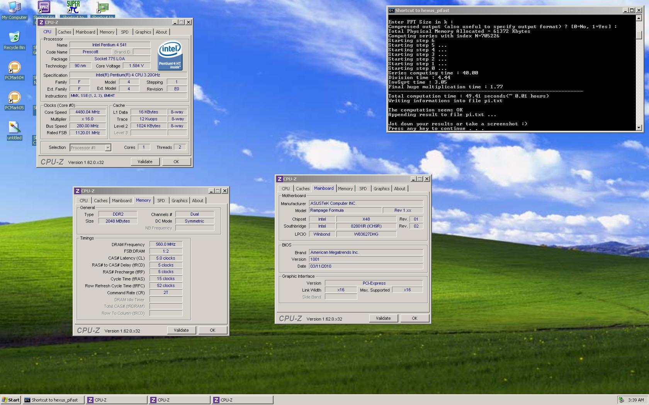Click OK in the Memory window
649x405 pixels.
[212, 330]
